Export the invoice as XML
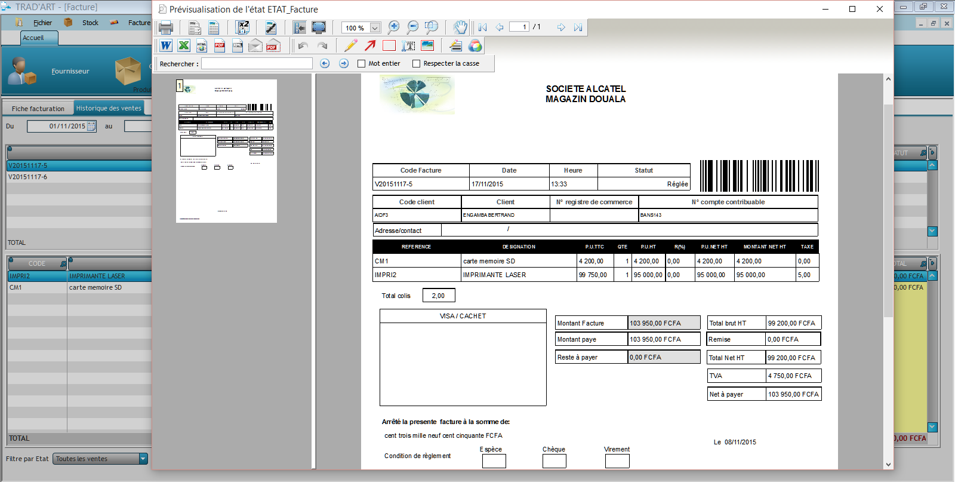Viewport: 955px width, 482px height. (x=238, y=45)
